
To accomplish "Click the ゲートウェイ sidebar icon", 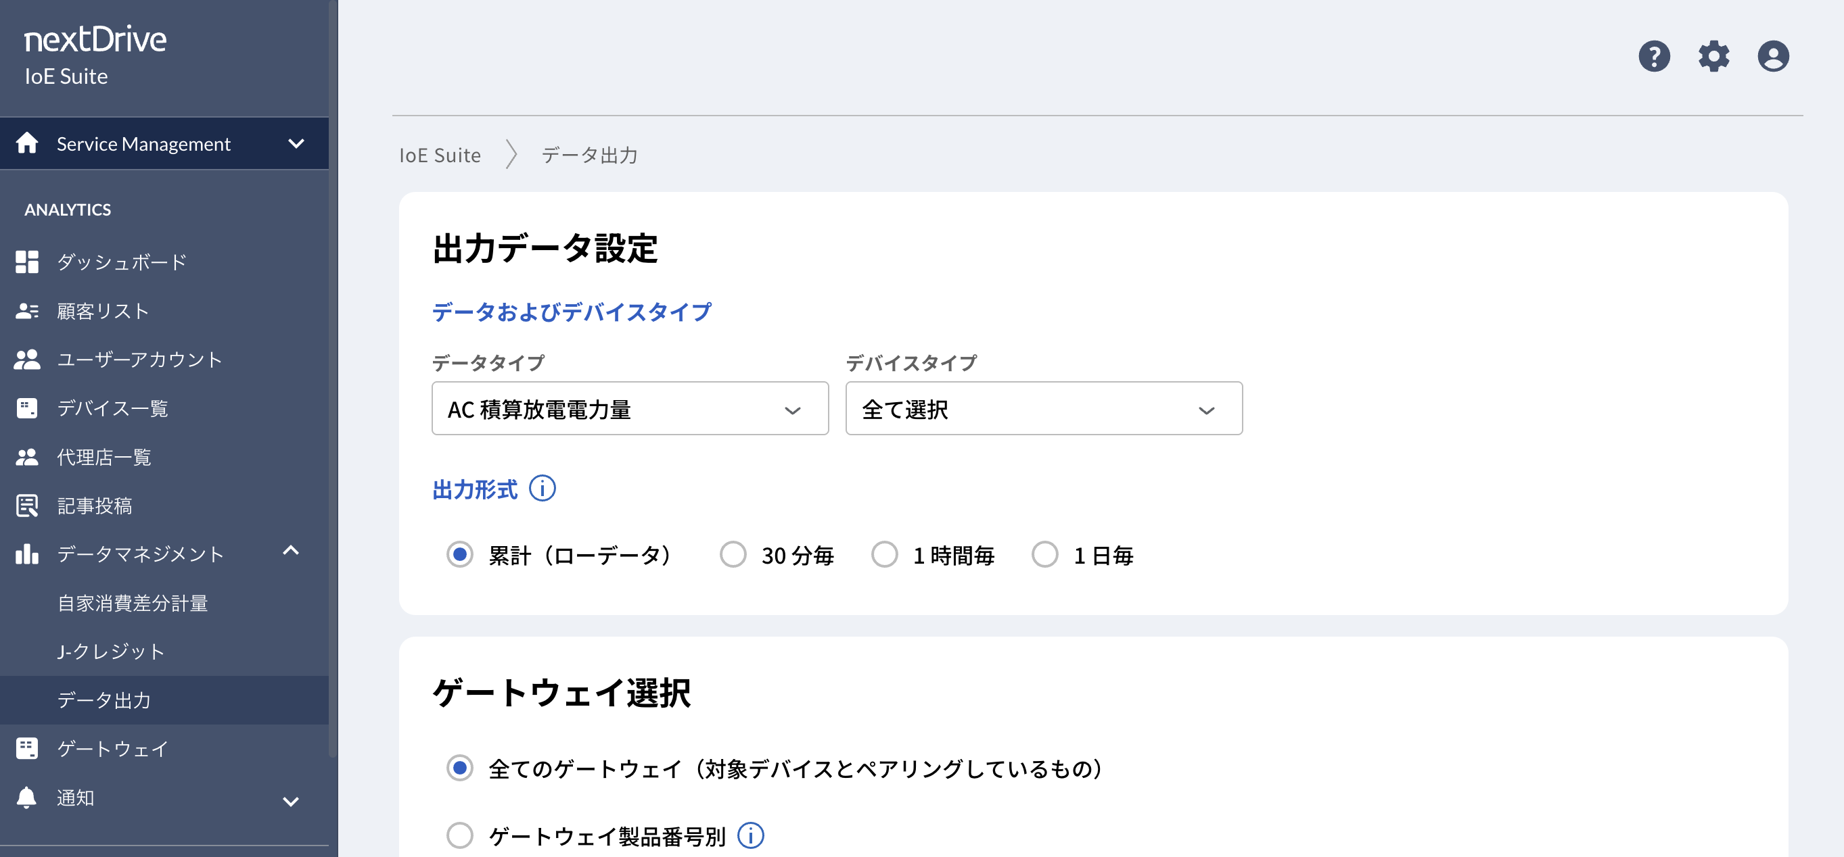I will pyautogui.click(x=27, y=748).
